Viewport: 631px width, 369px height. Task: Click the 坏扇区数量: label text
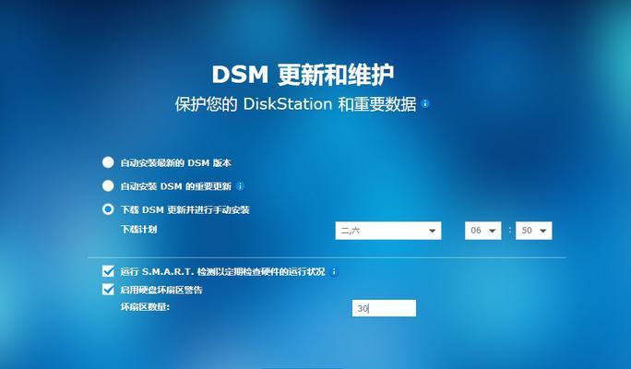pos(145,307)
